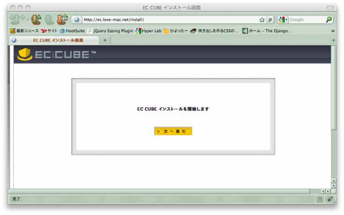
Task: Click the bug icon in the status bar
Action: coord(330,199)
